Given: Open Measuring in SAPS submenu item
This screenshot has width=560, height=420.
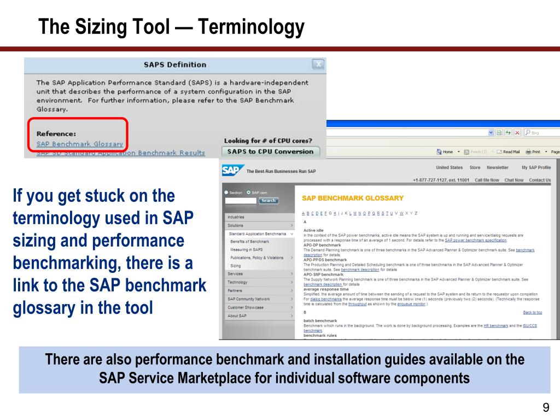Looking at the screenshot, I should (x=247, y=249).
